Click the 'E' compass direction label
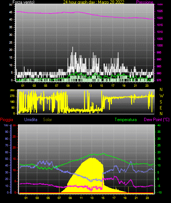 point(161,108)
